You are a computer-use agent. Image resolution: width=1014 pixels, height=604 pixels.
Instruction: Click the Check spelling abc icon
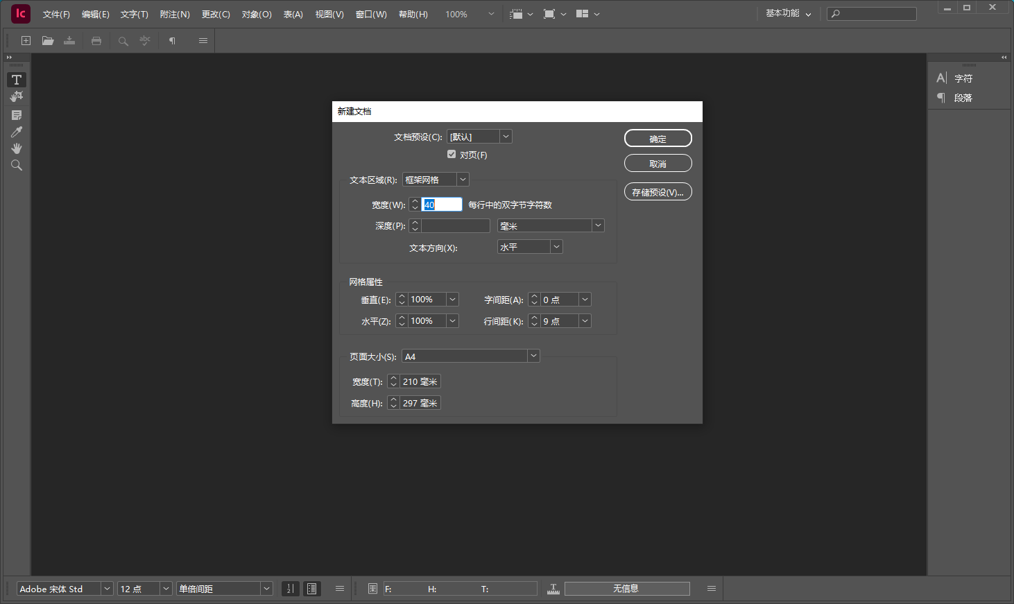pyautogui.click(x=145, y=41)
